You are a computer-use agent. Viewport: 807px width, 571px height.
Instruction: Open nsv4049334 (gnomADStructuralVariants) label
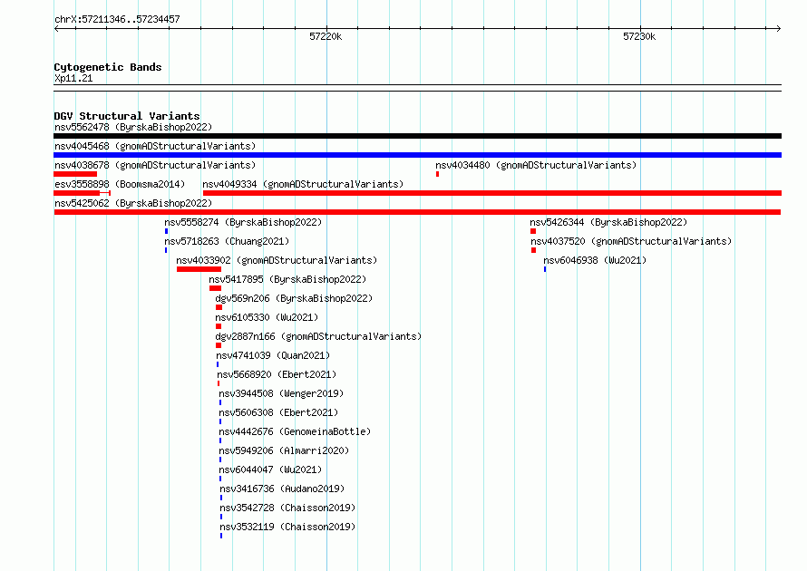point(303,184)
